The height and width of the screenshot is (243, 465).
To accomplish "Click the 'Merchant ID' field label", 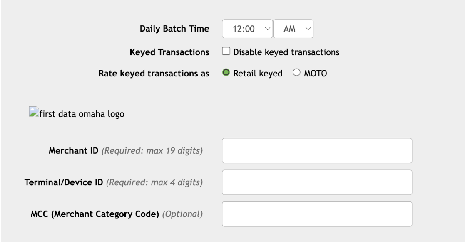I will point(74,151).
